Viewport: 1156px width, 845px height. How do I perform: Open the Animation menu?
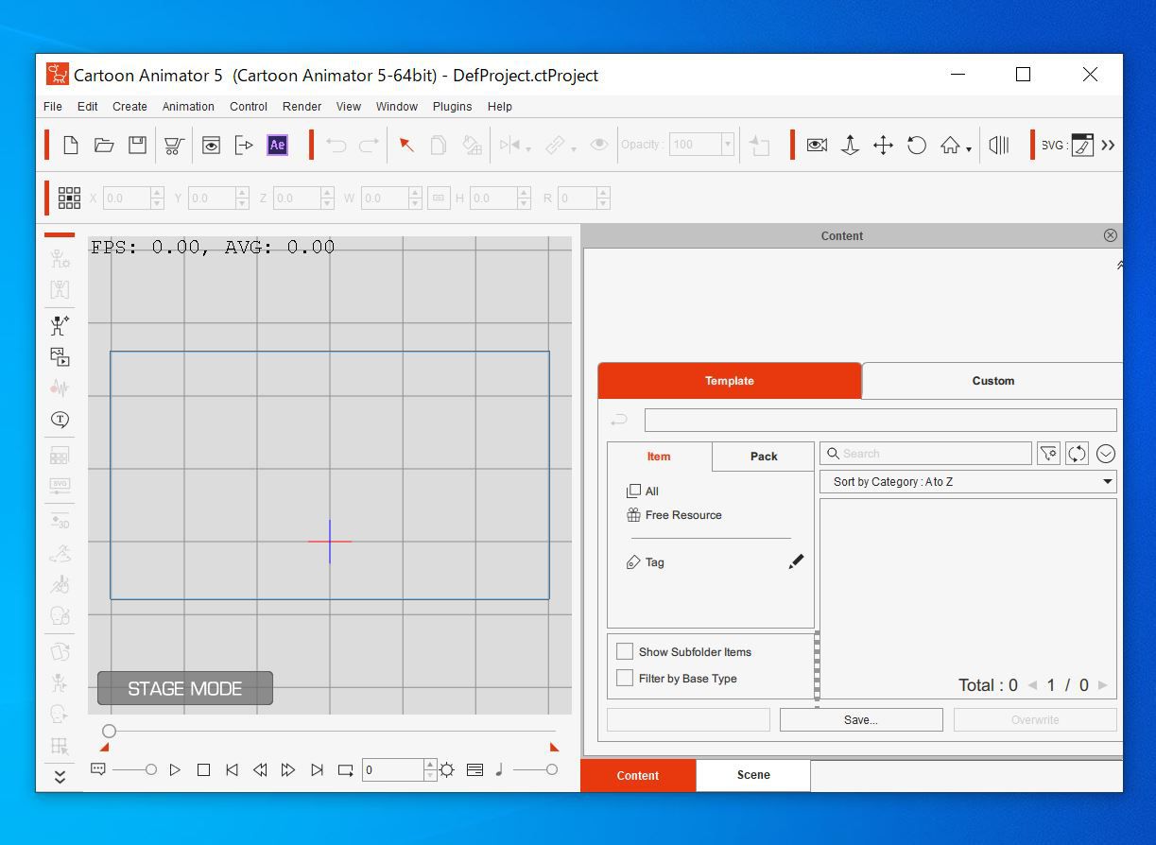(x=188, y=107)
